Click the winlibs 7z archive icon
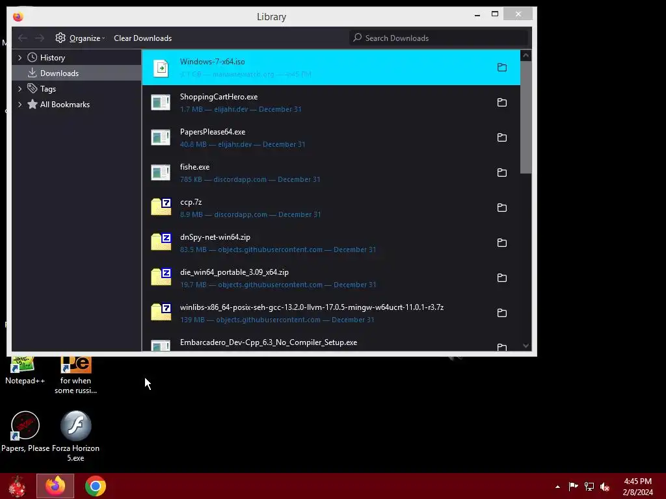 click(x=161, y=313)
